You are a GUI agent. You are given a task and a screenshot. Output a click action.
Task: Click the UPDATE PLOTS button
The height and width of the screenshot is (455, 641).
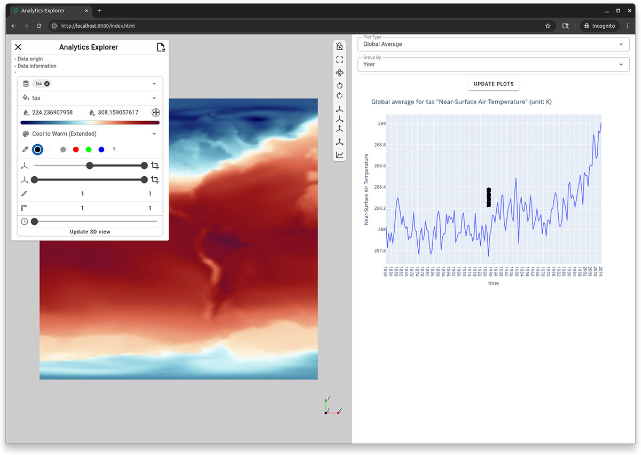493,84
